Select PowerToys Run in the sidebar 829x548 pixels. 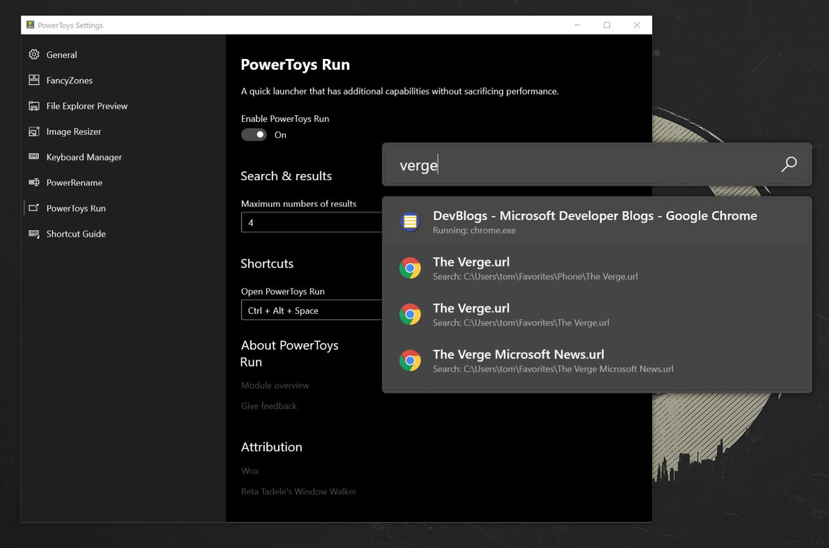click(x=123, y=208)
